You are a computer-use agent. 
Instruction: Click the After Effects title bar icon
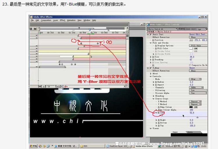point(31,17)
